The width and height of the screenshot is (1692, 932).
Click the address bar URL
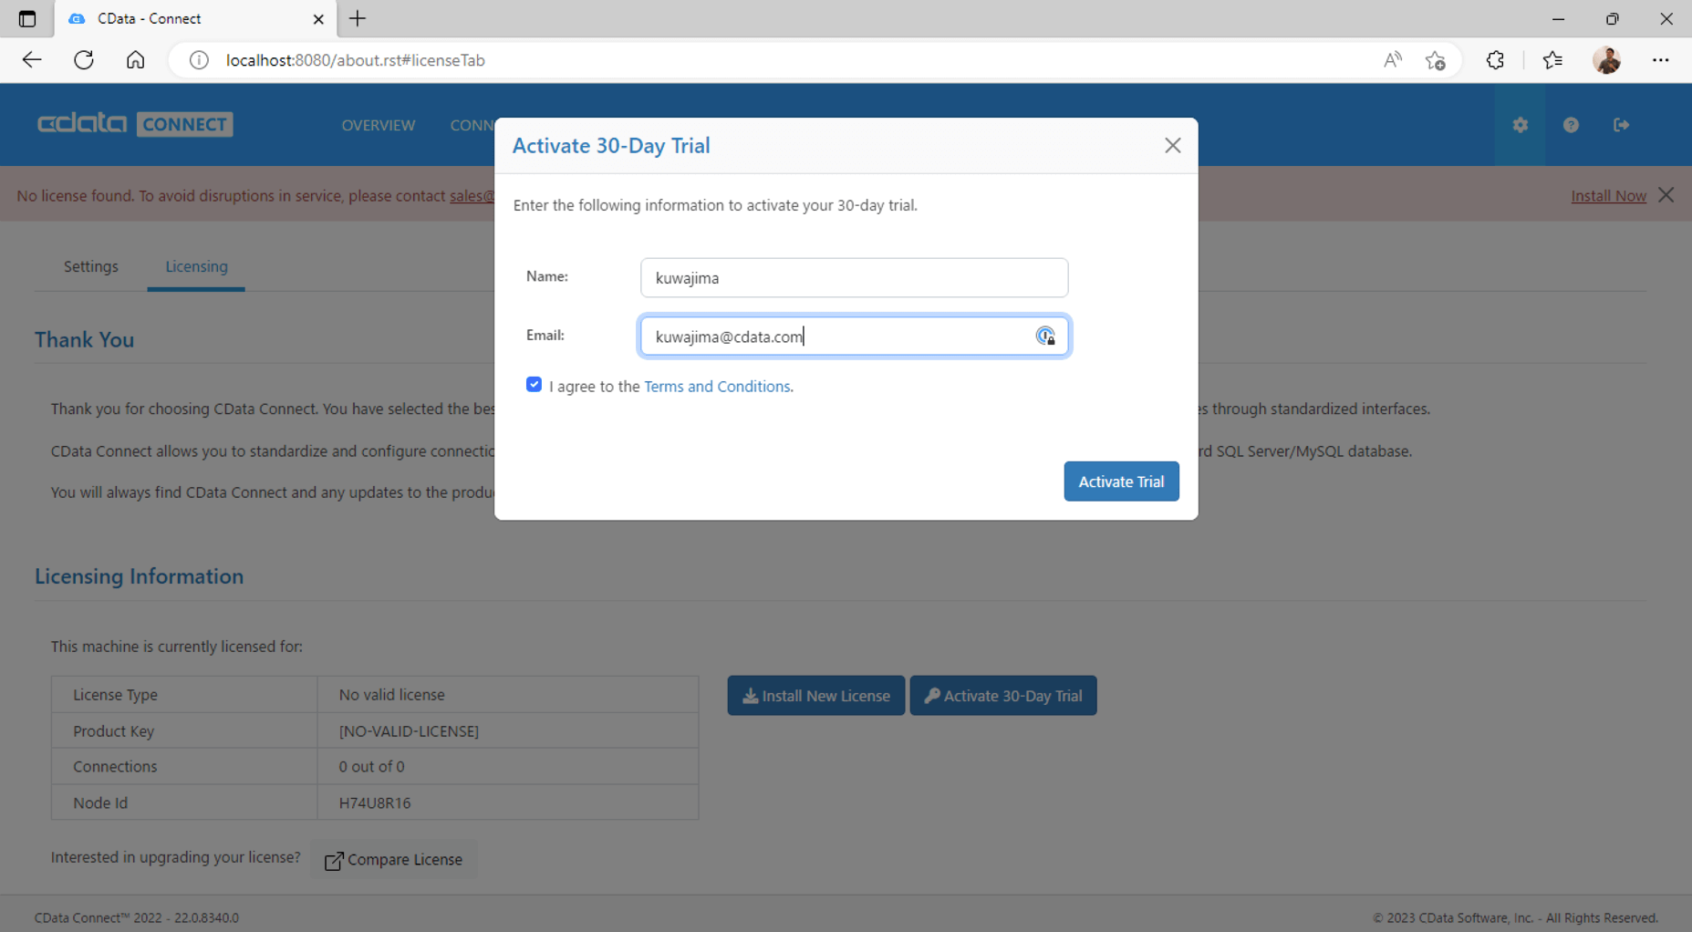tap(355, 60)
